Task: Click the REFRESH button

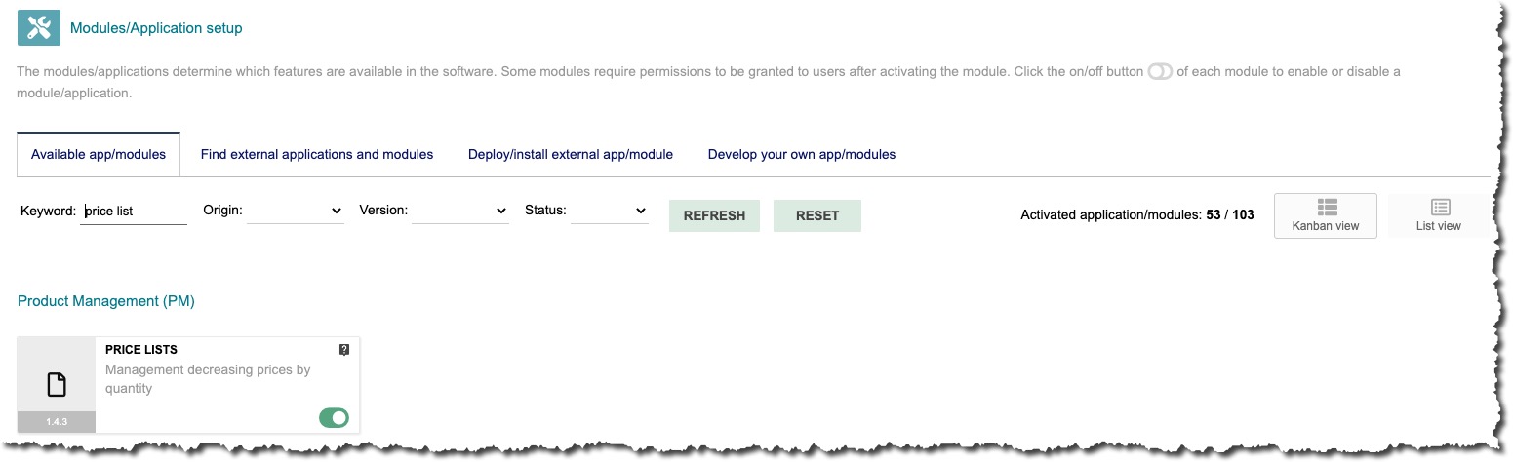Action: tap(714, 215)
